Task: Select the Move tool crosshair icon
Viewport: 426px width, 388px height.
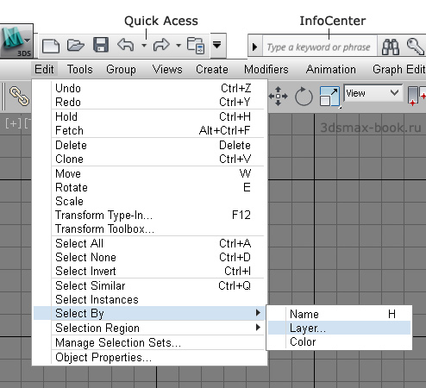Action: coord(278,96)
